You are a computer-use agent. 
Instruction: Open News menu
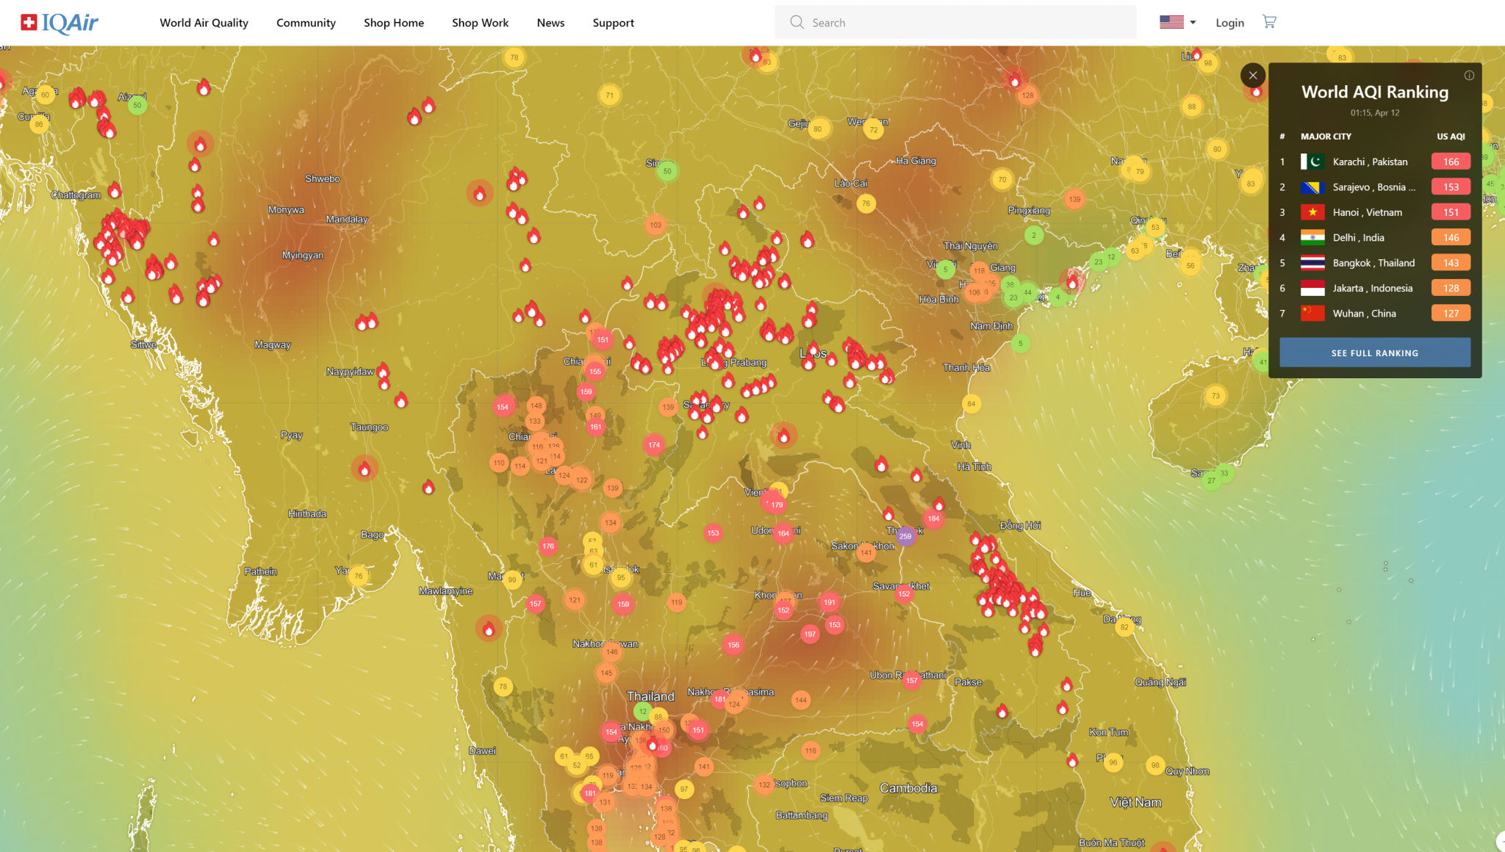[x=550, y=23]
